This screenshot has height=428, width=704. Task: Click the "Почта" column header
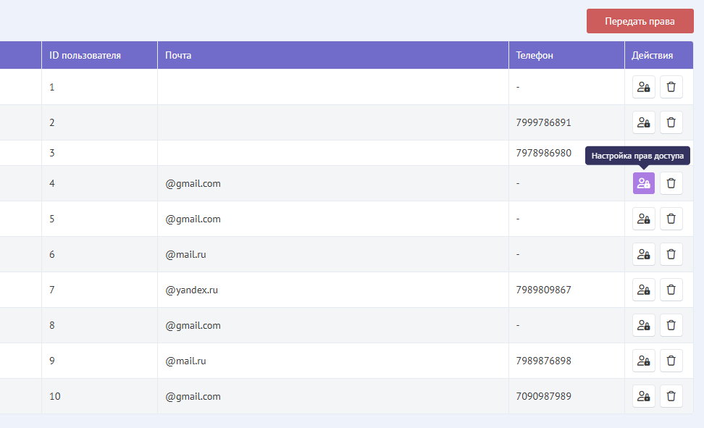click(178, 55)
